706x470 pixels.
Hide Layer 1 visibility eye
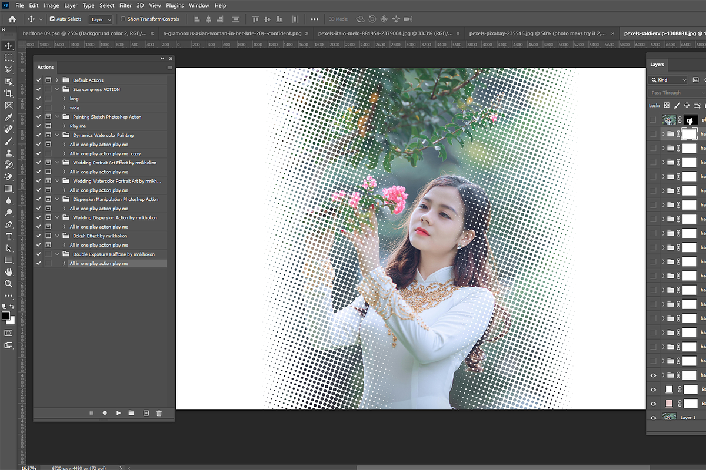click(x=653, y=417)
